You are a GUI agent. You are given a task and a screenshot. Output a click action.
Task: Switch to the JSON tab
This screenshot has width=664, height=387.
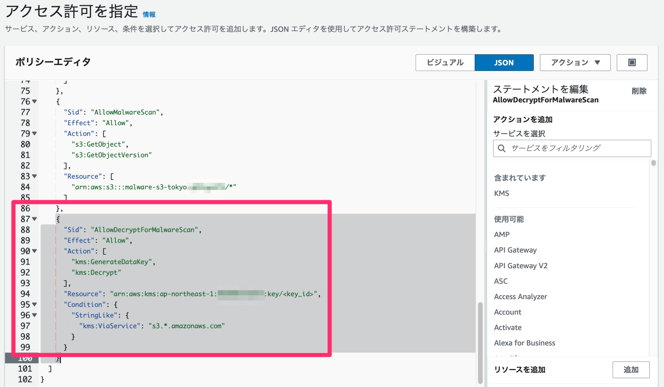click(504, 62)
